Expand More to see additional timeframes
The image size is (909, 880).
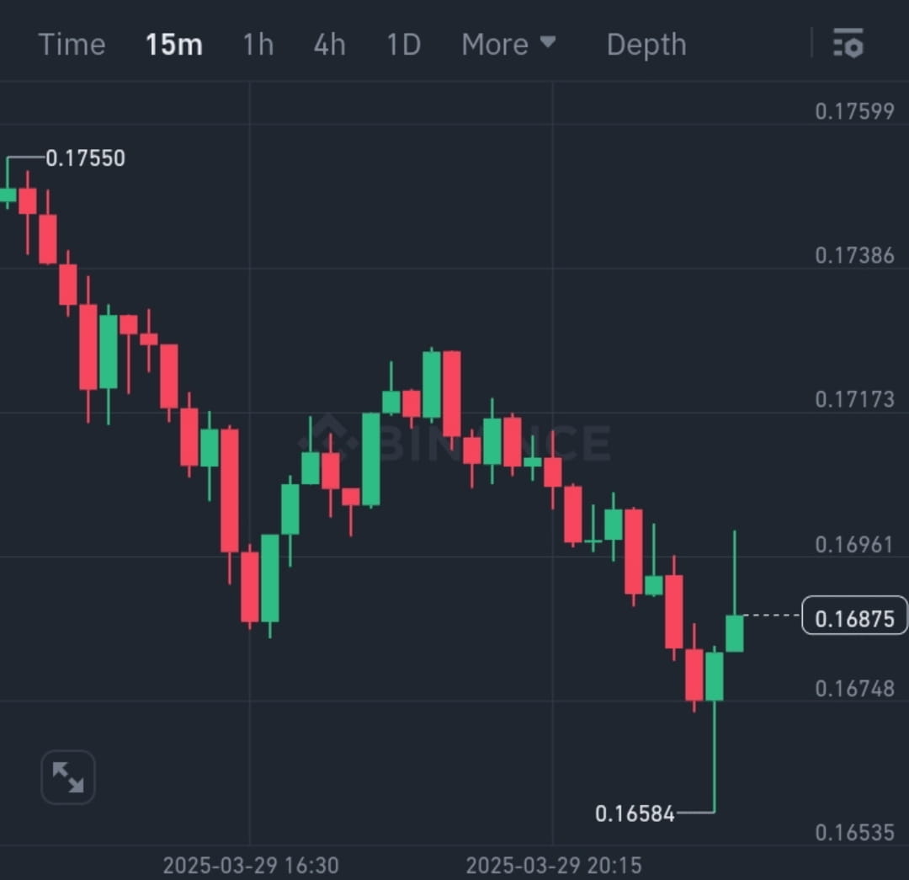(510, 45)
